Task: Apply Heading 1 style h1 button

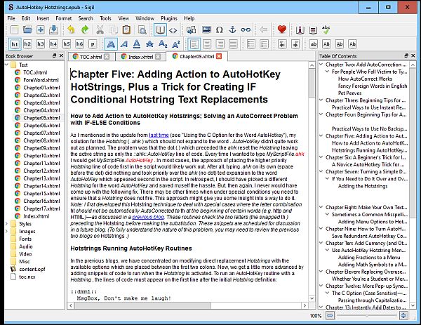Action: tap(15, 44)
